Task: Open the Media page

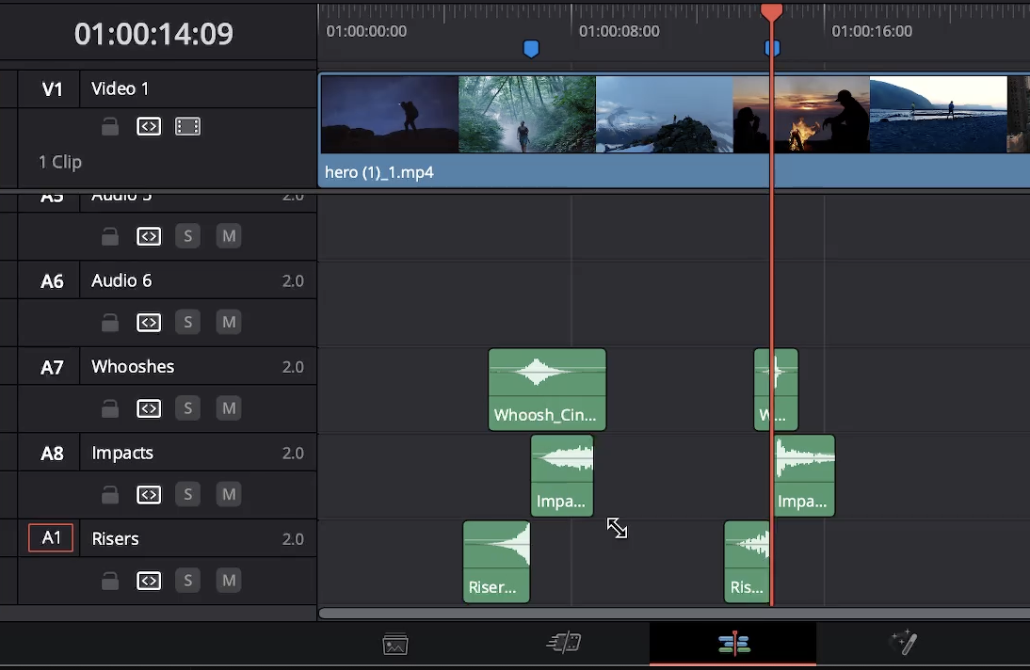Action: [395, 644]
